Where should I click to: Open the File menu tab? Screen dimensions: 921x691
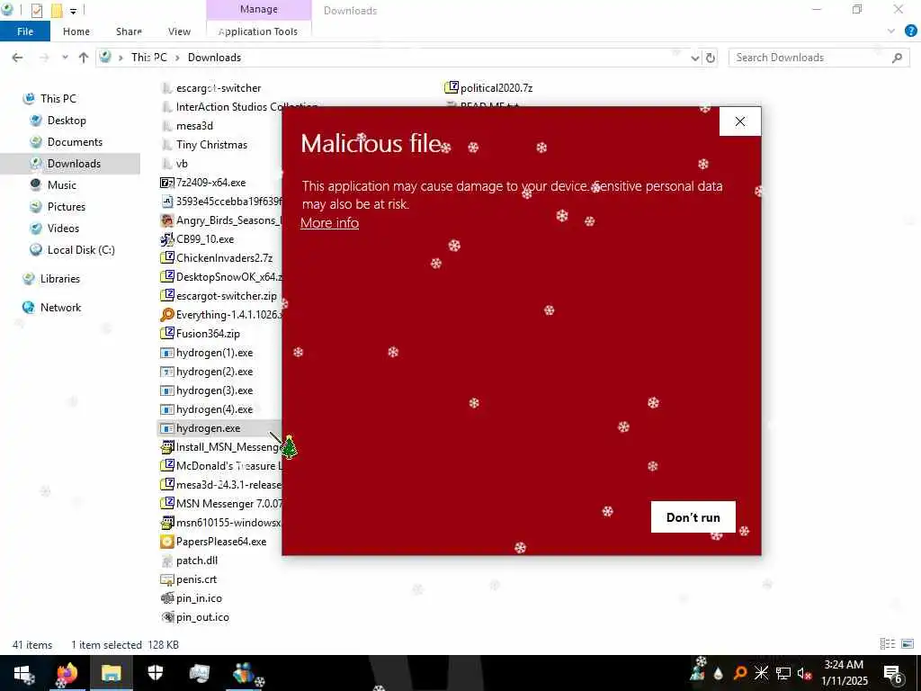click(25, 31)
